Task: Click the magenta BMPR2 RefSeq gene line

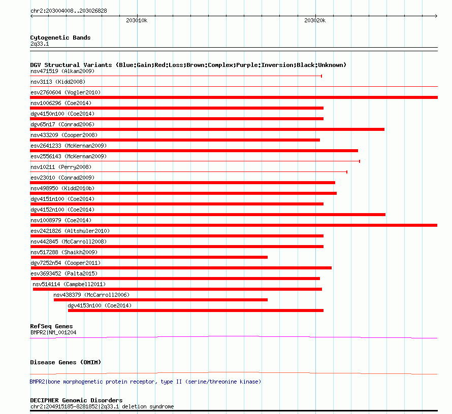Action: [x=234, y=337]
